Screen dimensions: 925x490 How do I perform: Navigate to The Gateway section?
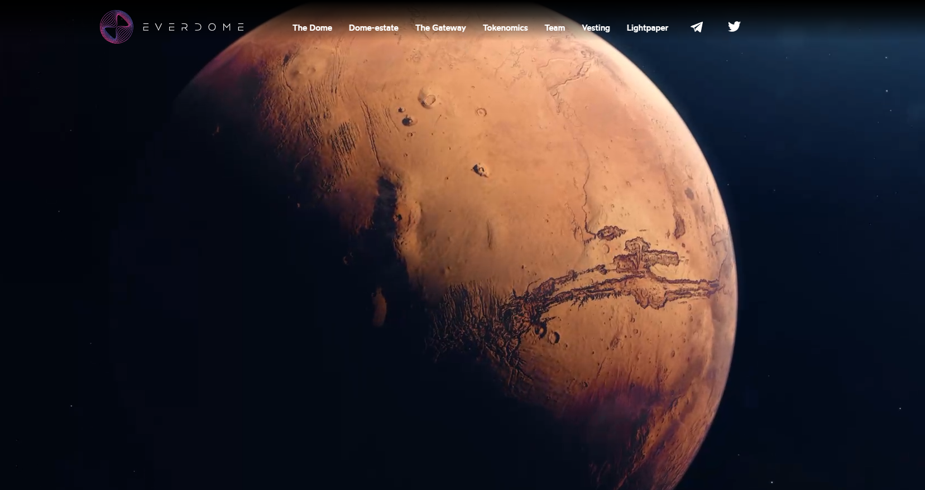point(440,27)
